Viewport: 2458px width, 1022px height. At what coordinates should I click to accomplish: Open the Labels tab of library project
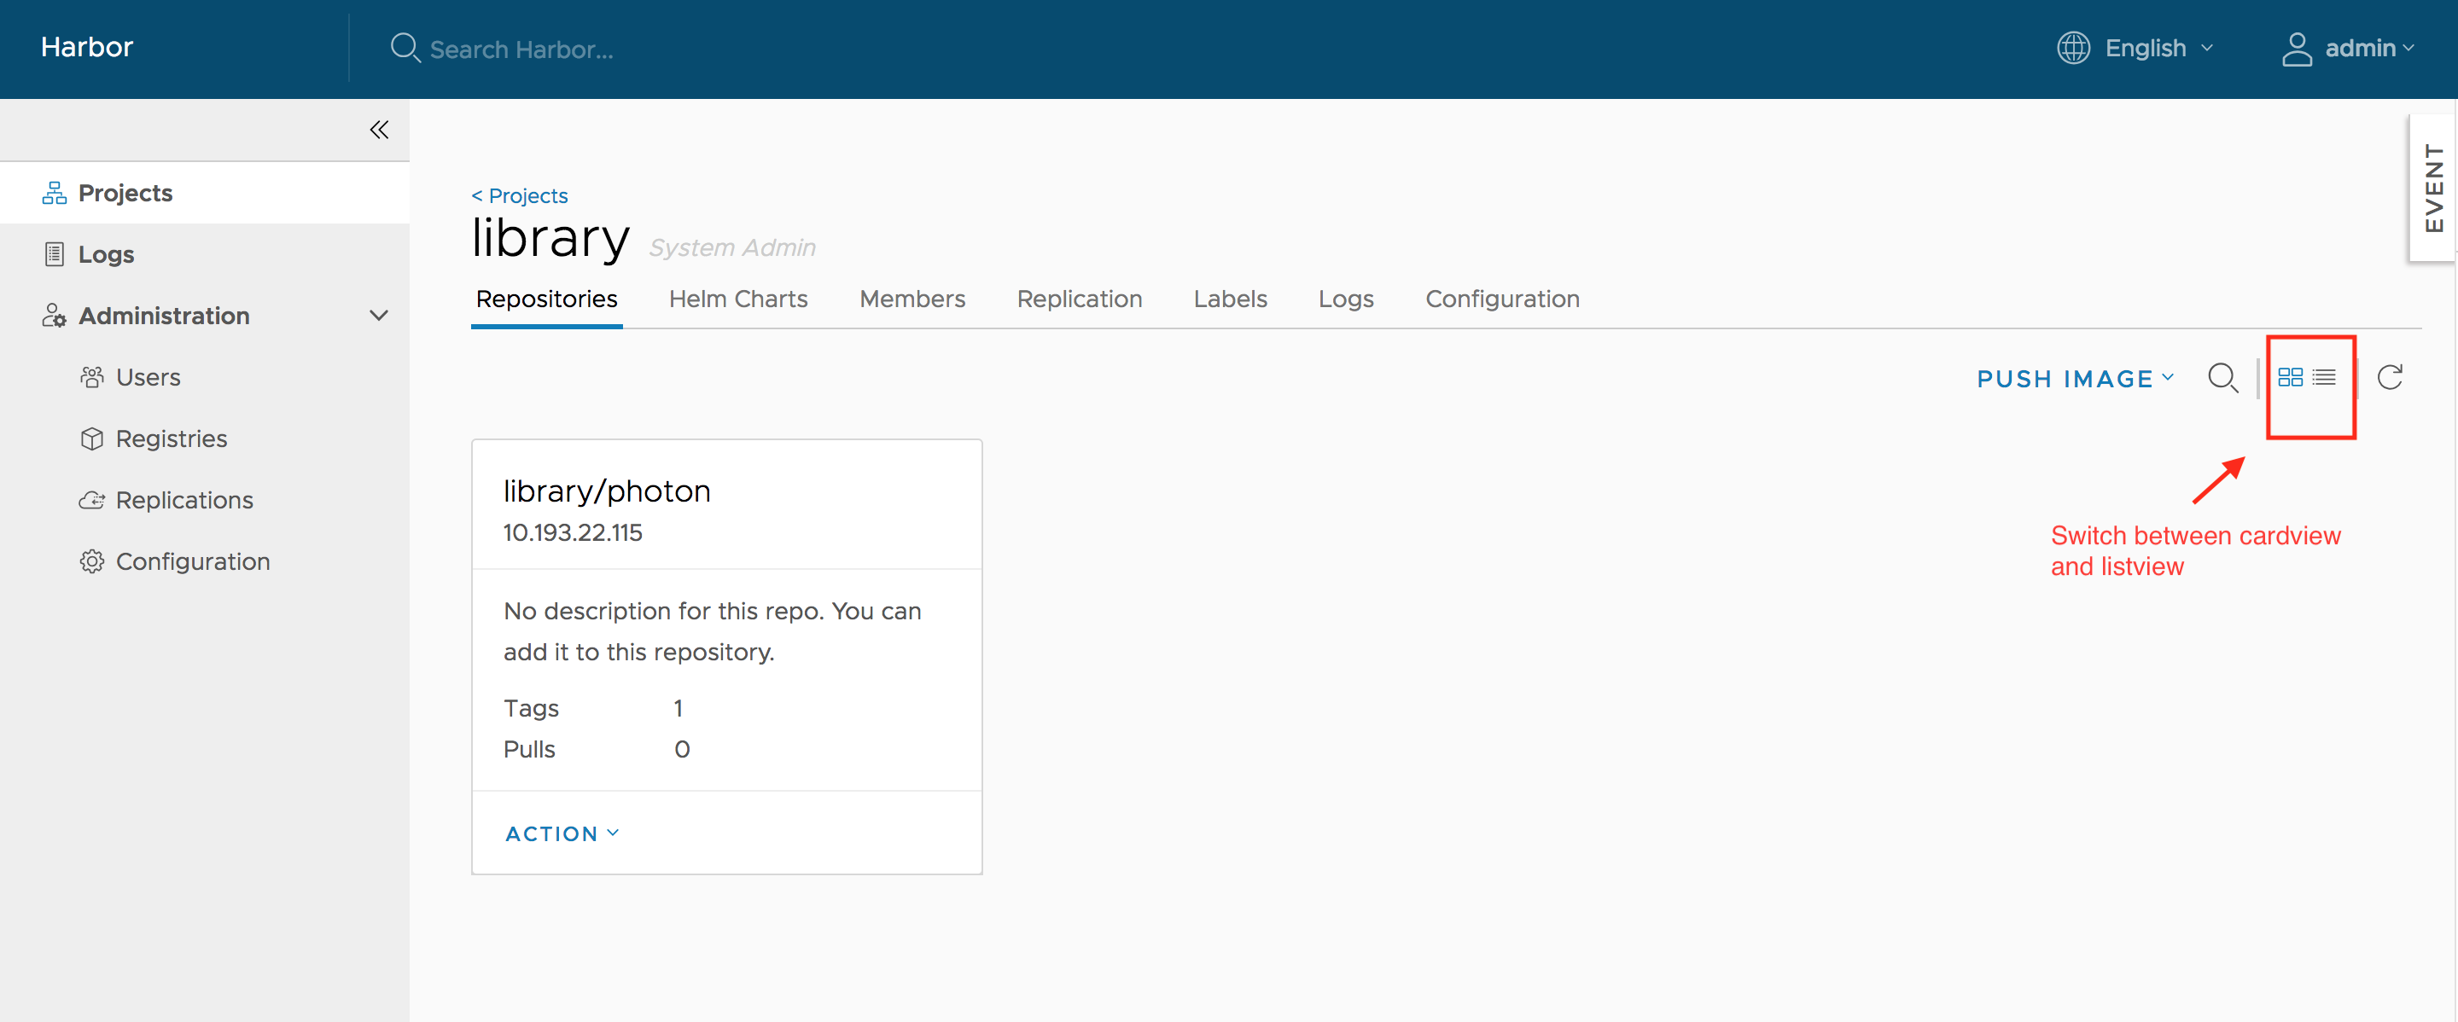pos(1231,299)
